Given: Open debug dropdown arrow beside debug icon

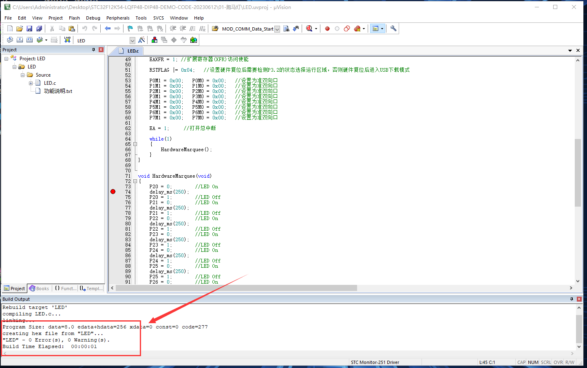Looking at the screenshot, I should (x=316, y=29).
